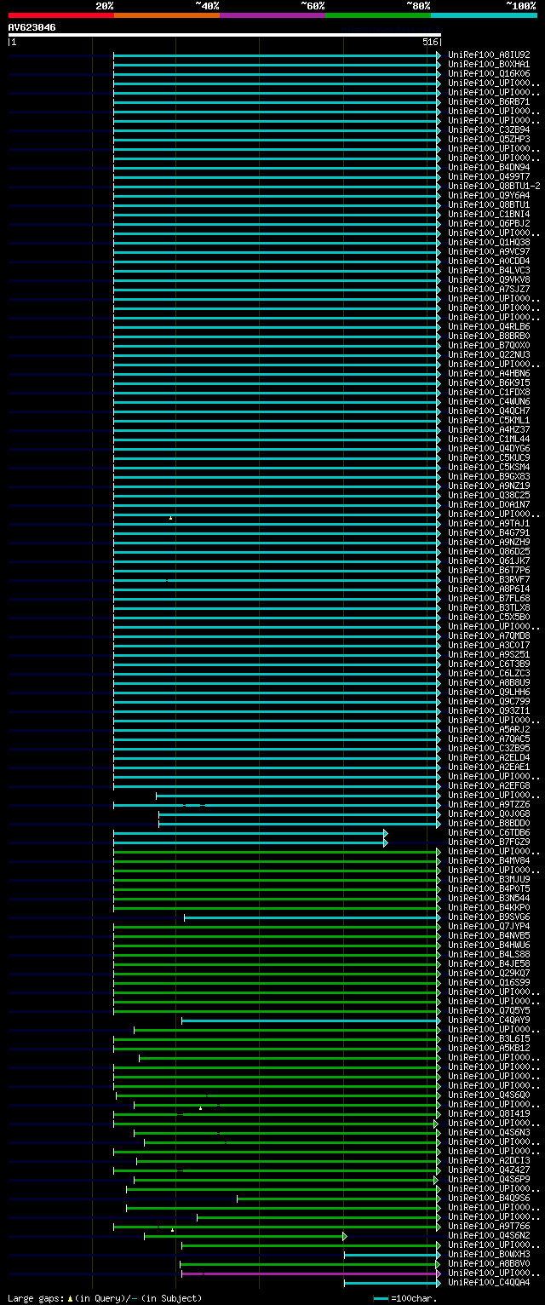This screenshot has width=545, height=1305.
Task: Open hit UniRef100_A5ARJ2
Action: click(489, 729)
